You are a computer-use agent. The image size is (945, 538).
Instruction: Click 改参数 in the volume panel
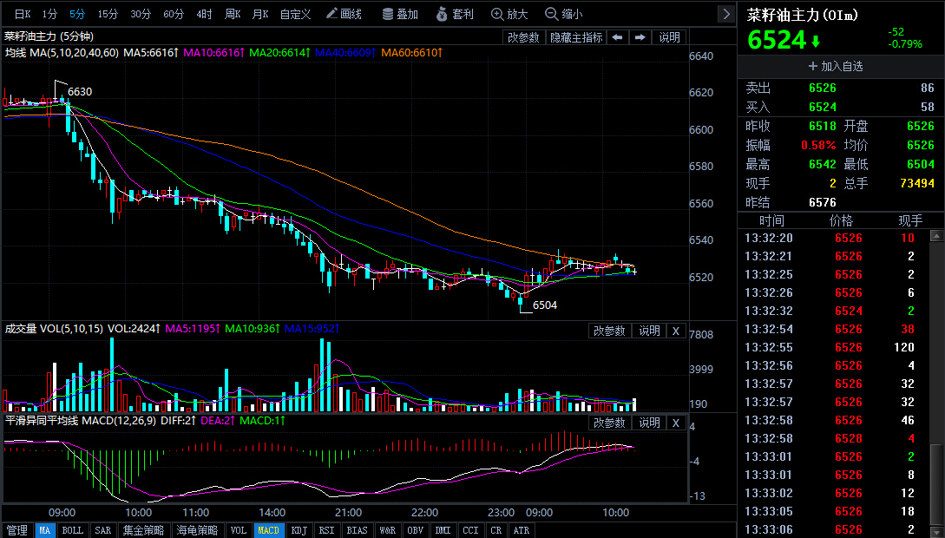(x=609, y=331)
